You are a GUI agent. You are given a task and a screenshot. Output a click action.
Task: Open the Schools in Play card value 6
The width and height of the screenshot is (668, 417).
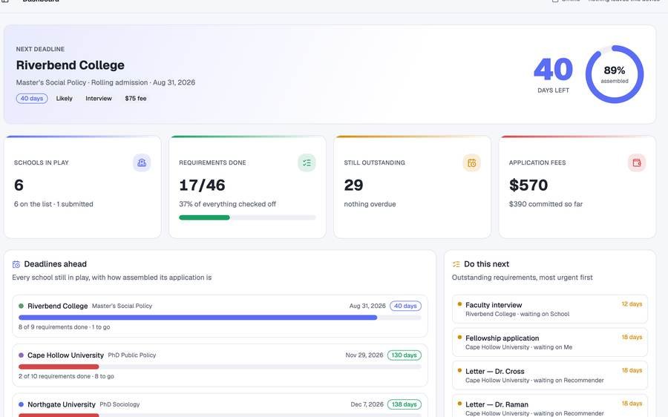pyautogui.click(x=19, y=185)
